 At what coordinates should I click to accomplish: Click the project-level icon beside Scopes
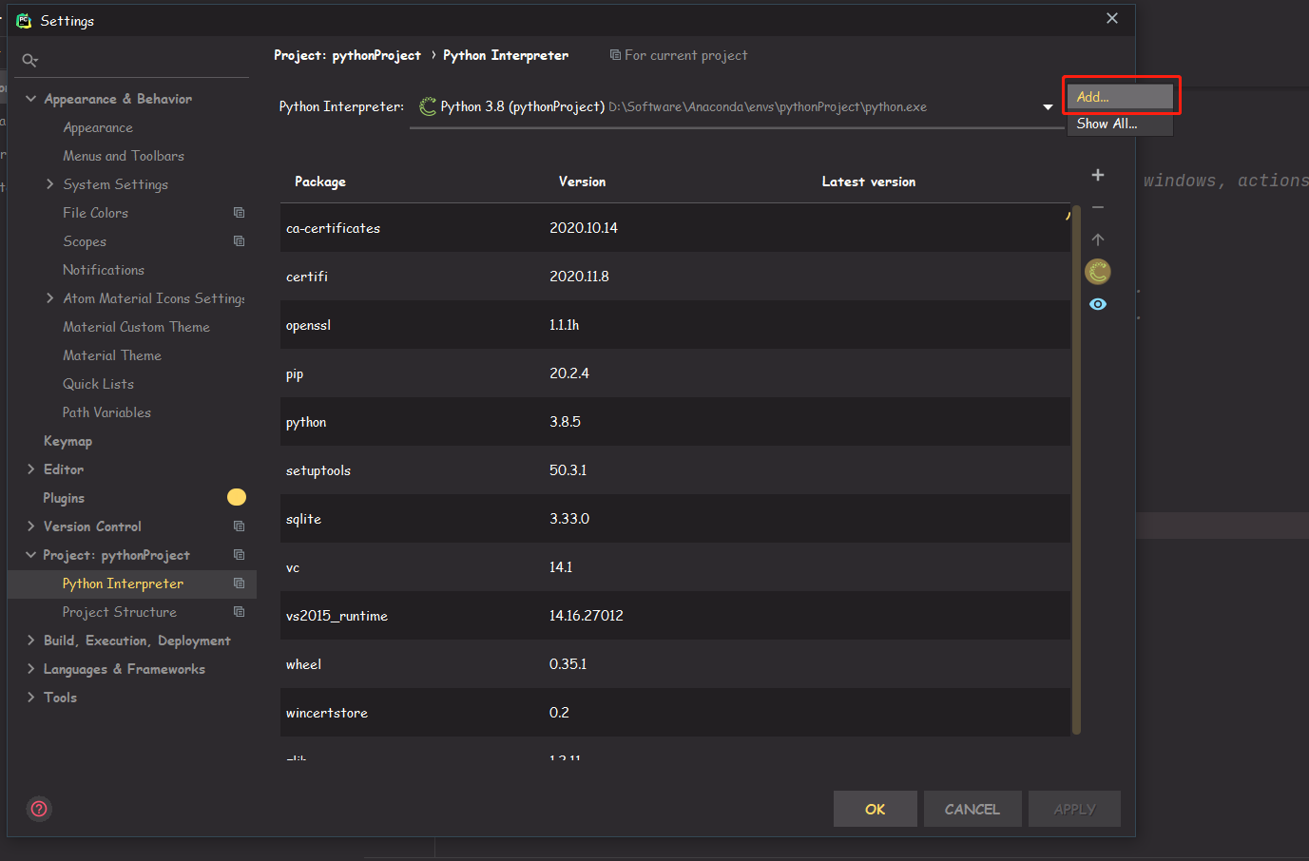(x=240, y=241)
